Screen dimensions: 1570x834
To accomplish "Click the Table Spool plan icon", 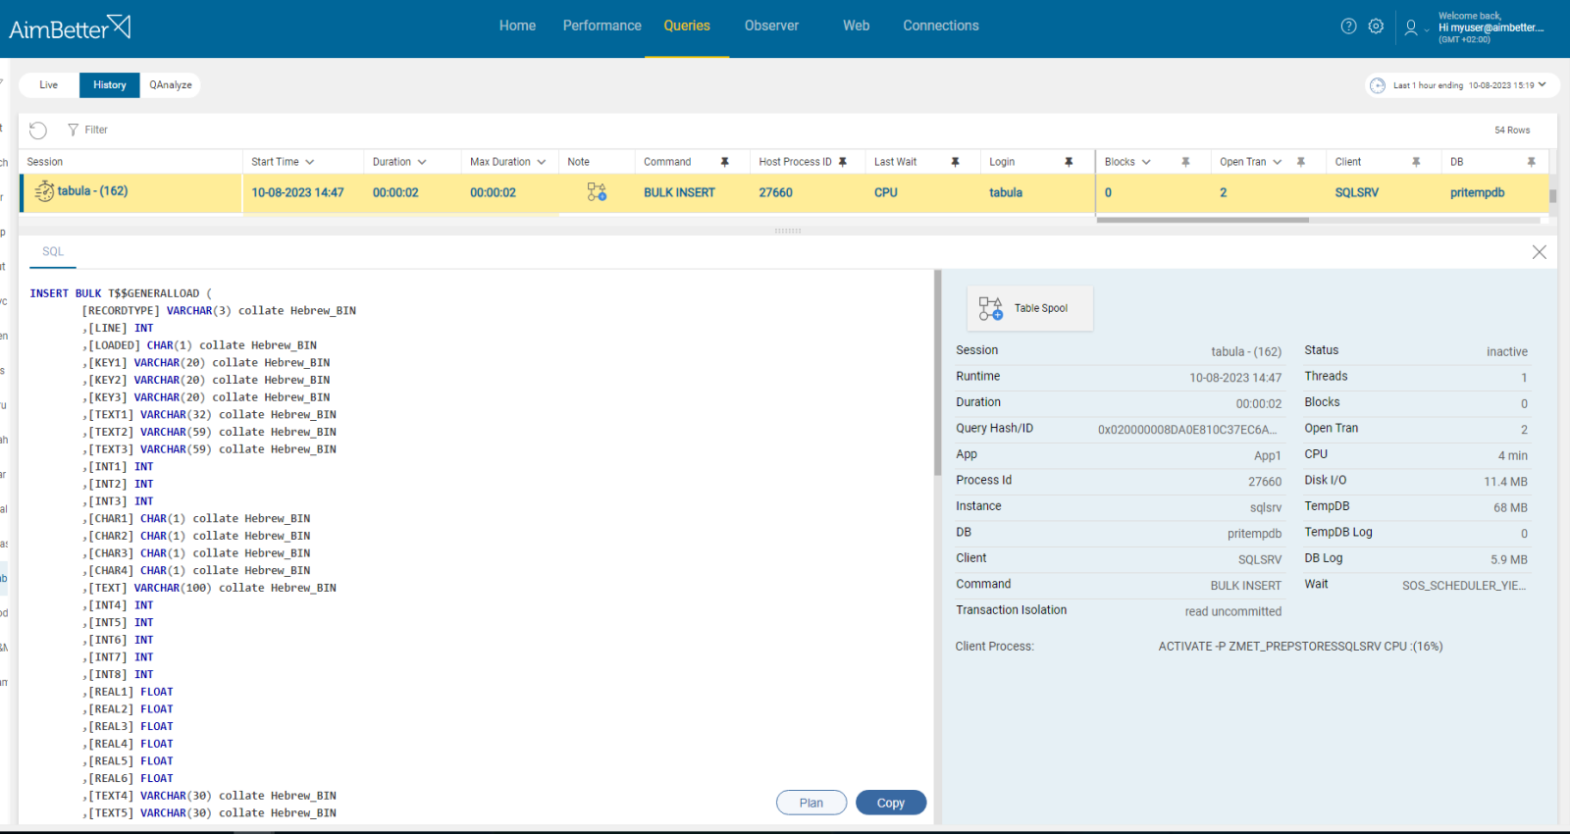I will pos(991,308).
